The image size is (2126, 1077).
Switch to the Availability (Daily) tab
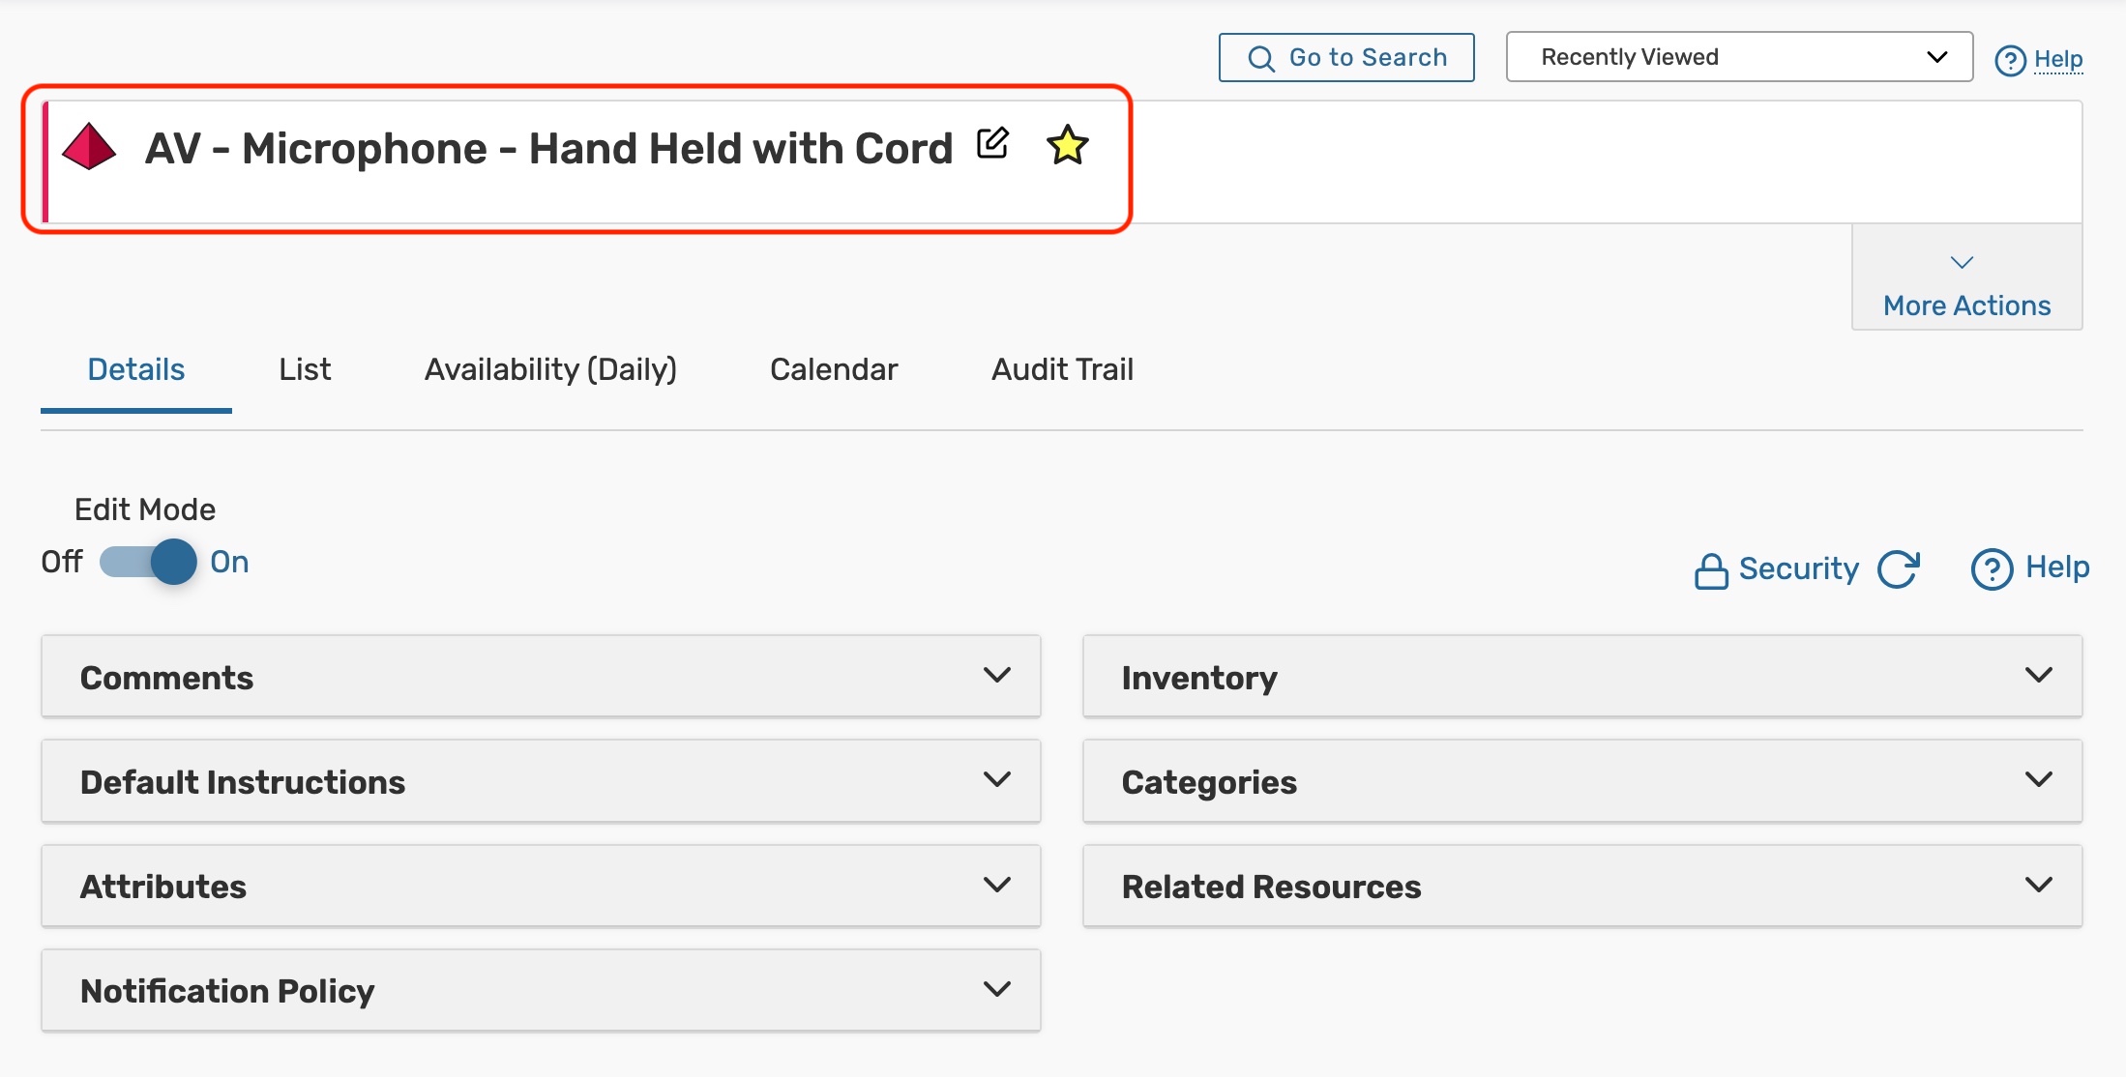point(550,369)
